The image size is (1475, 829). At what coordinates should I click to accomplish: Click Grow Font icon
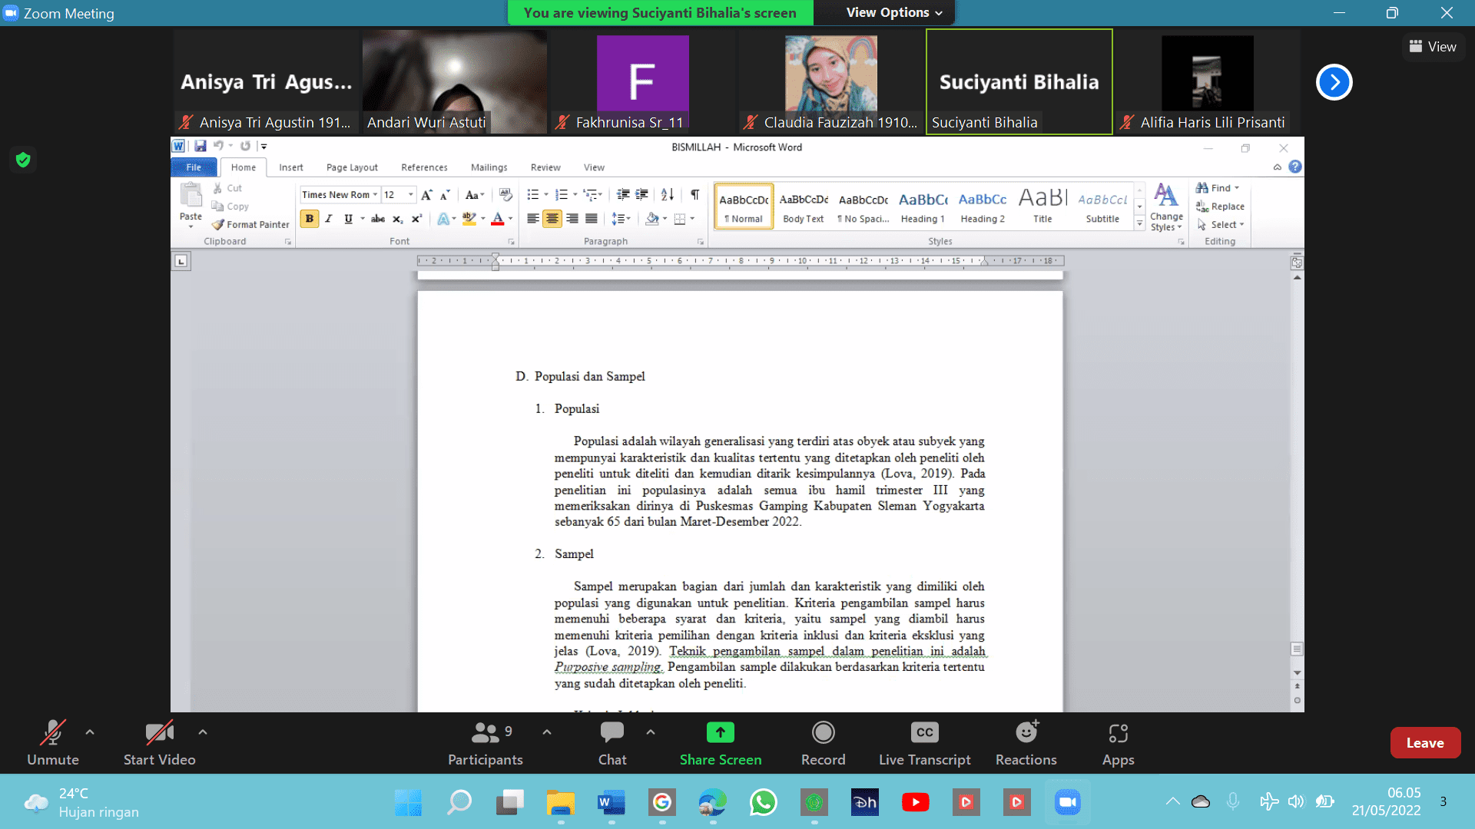426,195
